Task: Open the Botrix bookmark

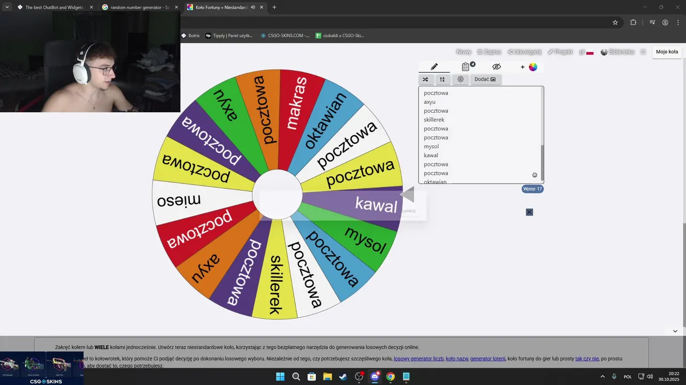Action: pyautogui.click(x=190, y=36)
